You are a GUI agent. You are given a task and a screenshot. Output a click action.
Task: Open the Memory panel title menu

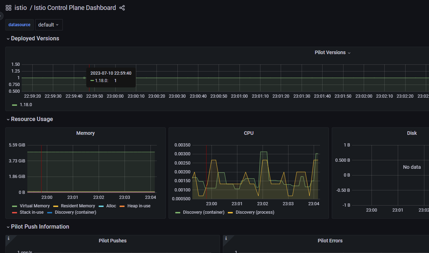point(86,133)
